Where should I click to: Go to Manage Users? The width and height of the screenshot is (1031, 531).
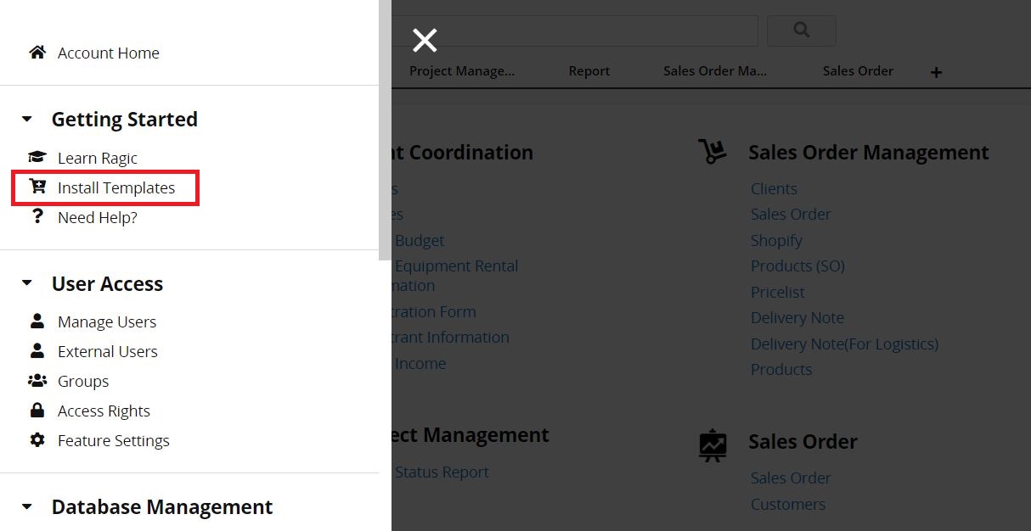tap(93, 321)
